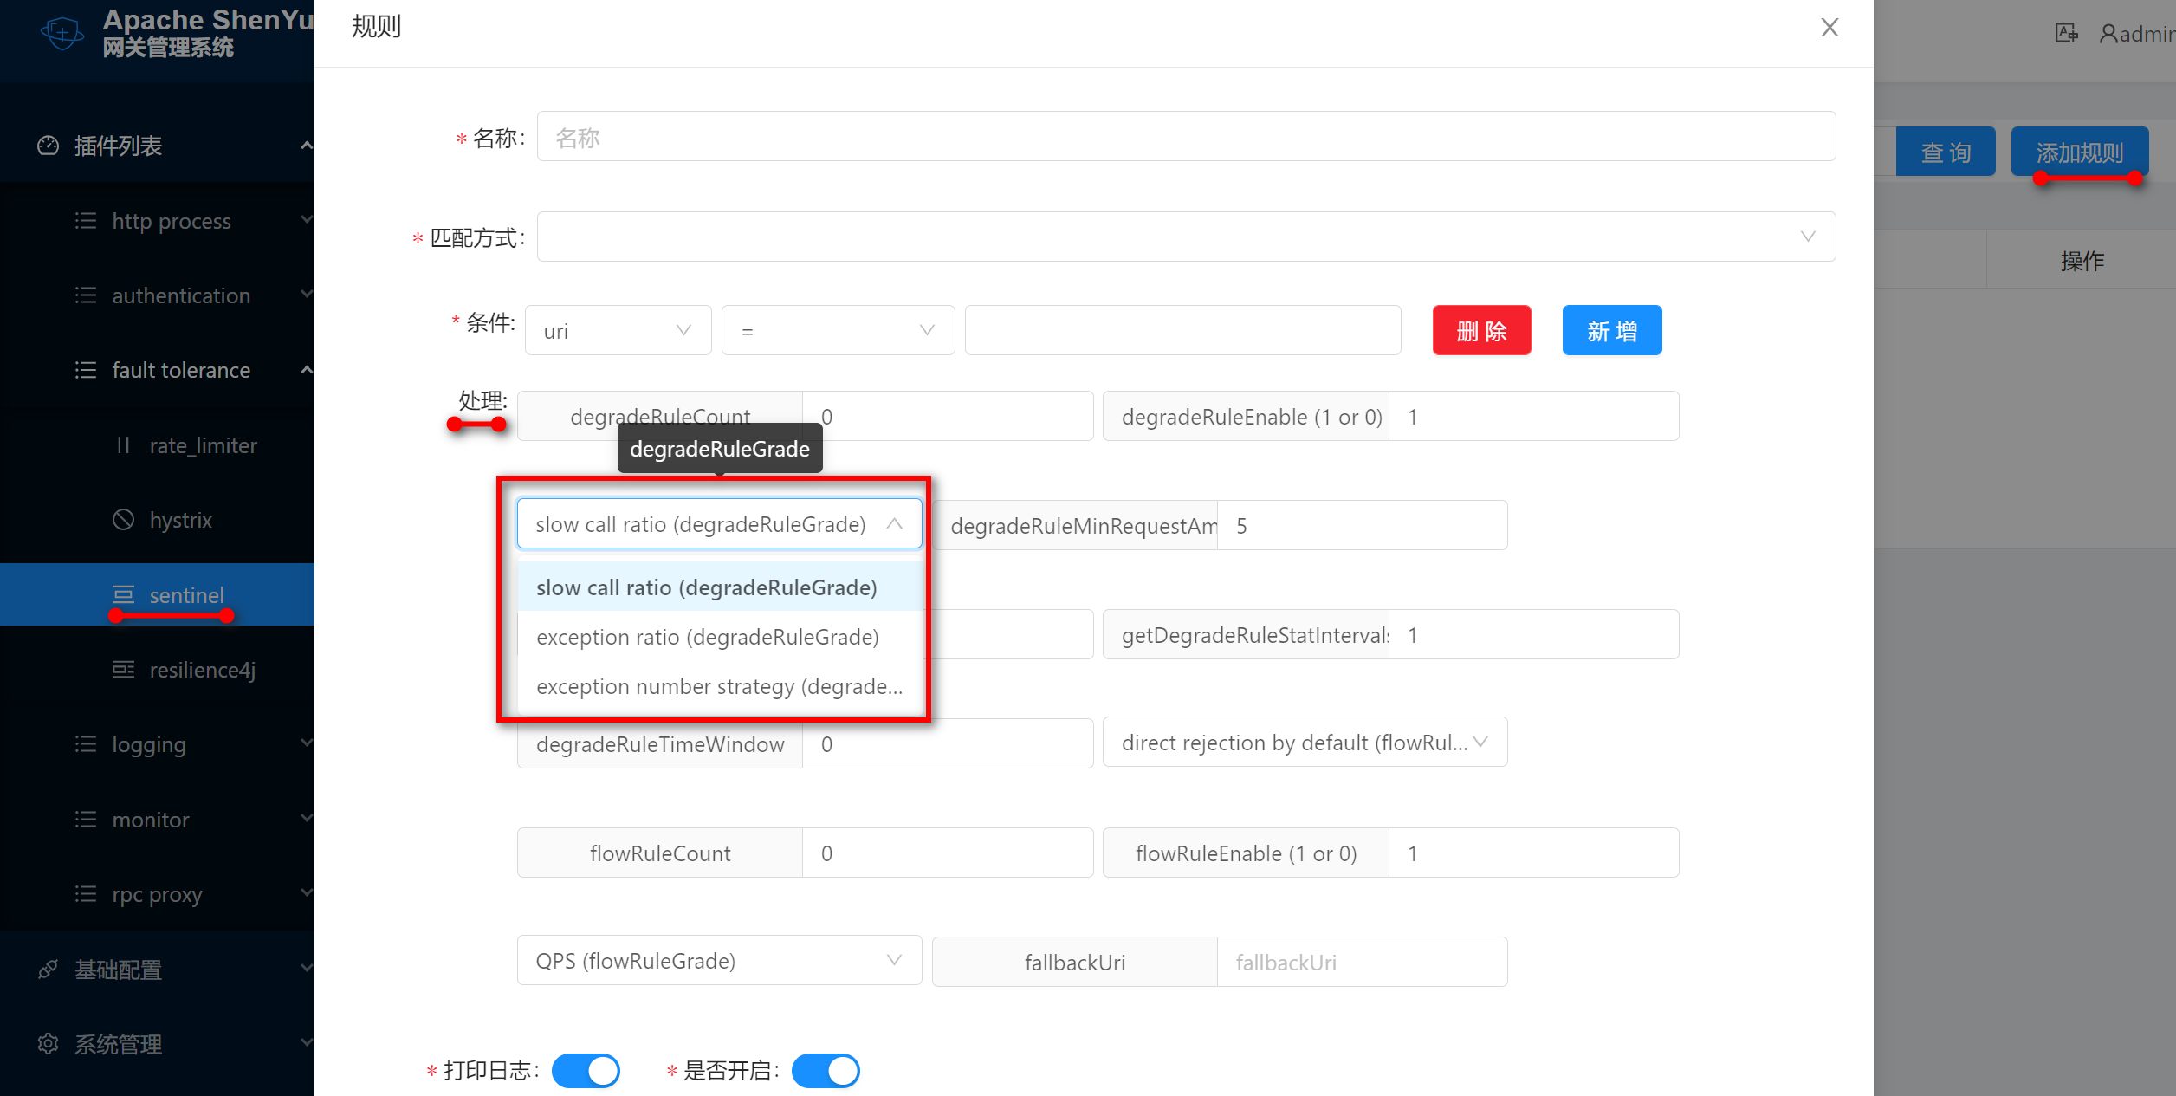Screen dimensions: 2176x1096
Task: Toggle the 打印日志 switch off
Action: [586, 1071]
